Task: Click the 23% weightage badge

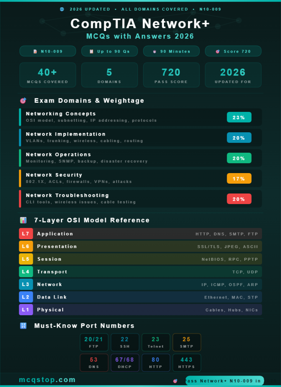Action: point(239,117)
